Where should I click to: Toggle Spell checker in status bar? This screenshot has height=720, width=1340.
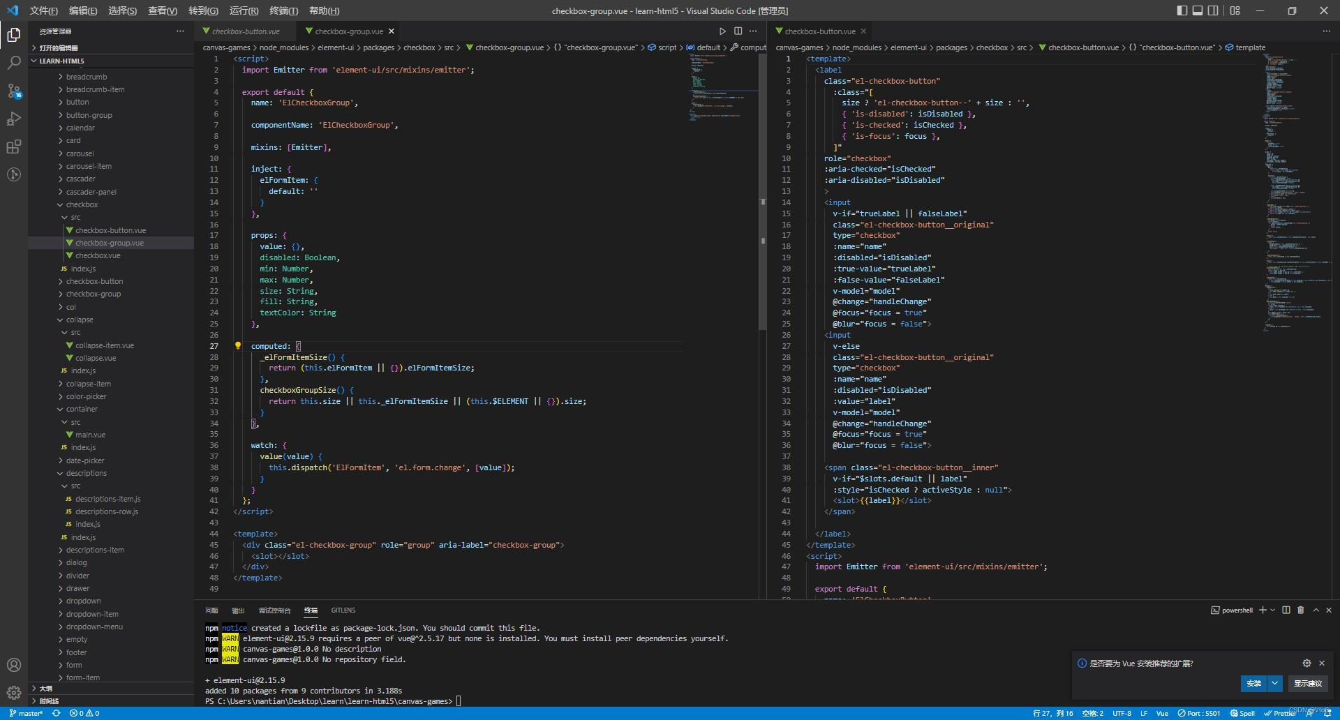coord(1242,713)
